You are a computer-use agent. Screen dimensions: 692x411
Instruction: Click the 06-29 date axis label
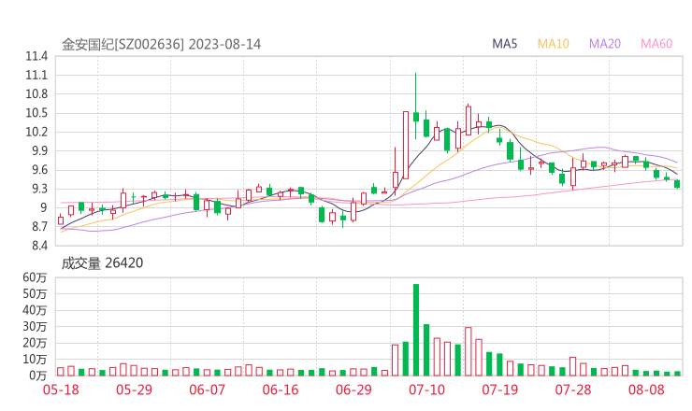[353, 390]
